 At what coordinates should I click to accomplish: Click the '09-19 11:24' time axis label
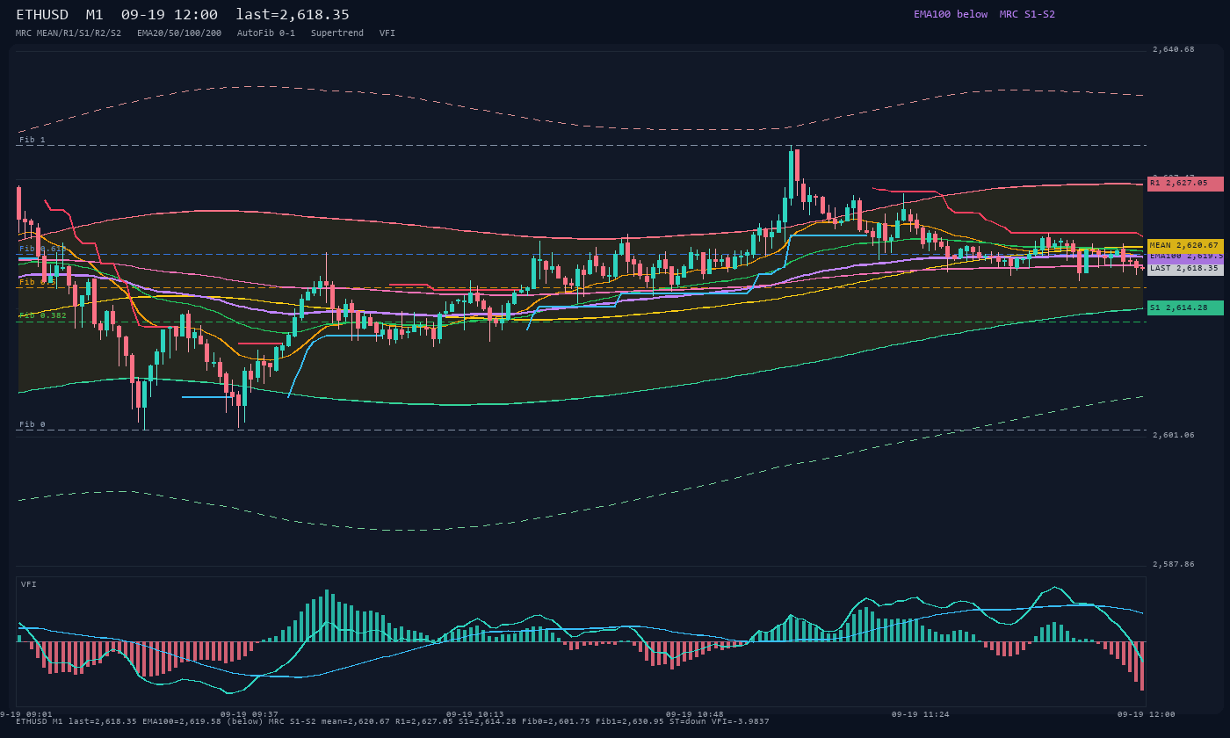coord(920,714)
